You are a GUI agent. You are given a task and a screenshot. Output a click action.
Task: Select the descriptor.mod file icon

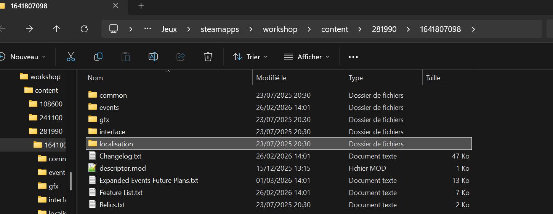tap(92, 168)
